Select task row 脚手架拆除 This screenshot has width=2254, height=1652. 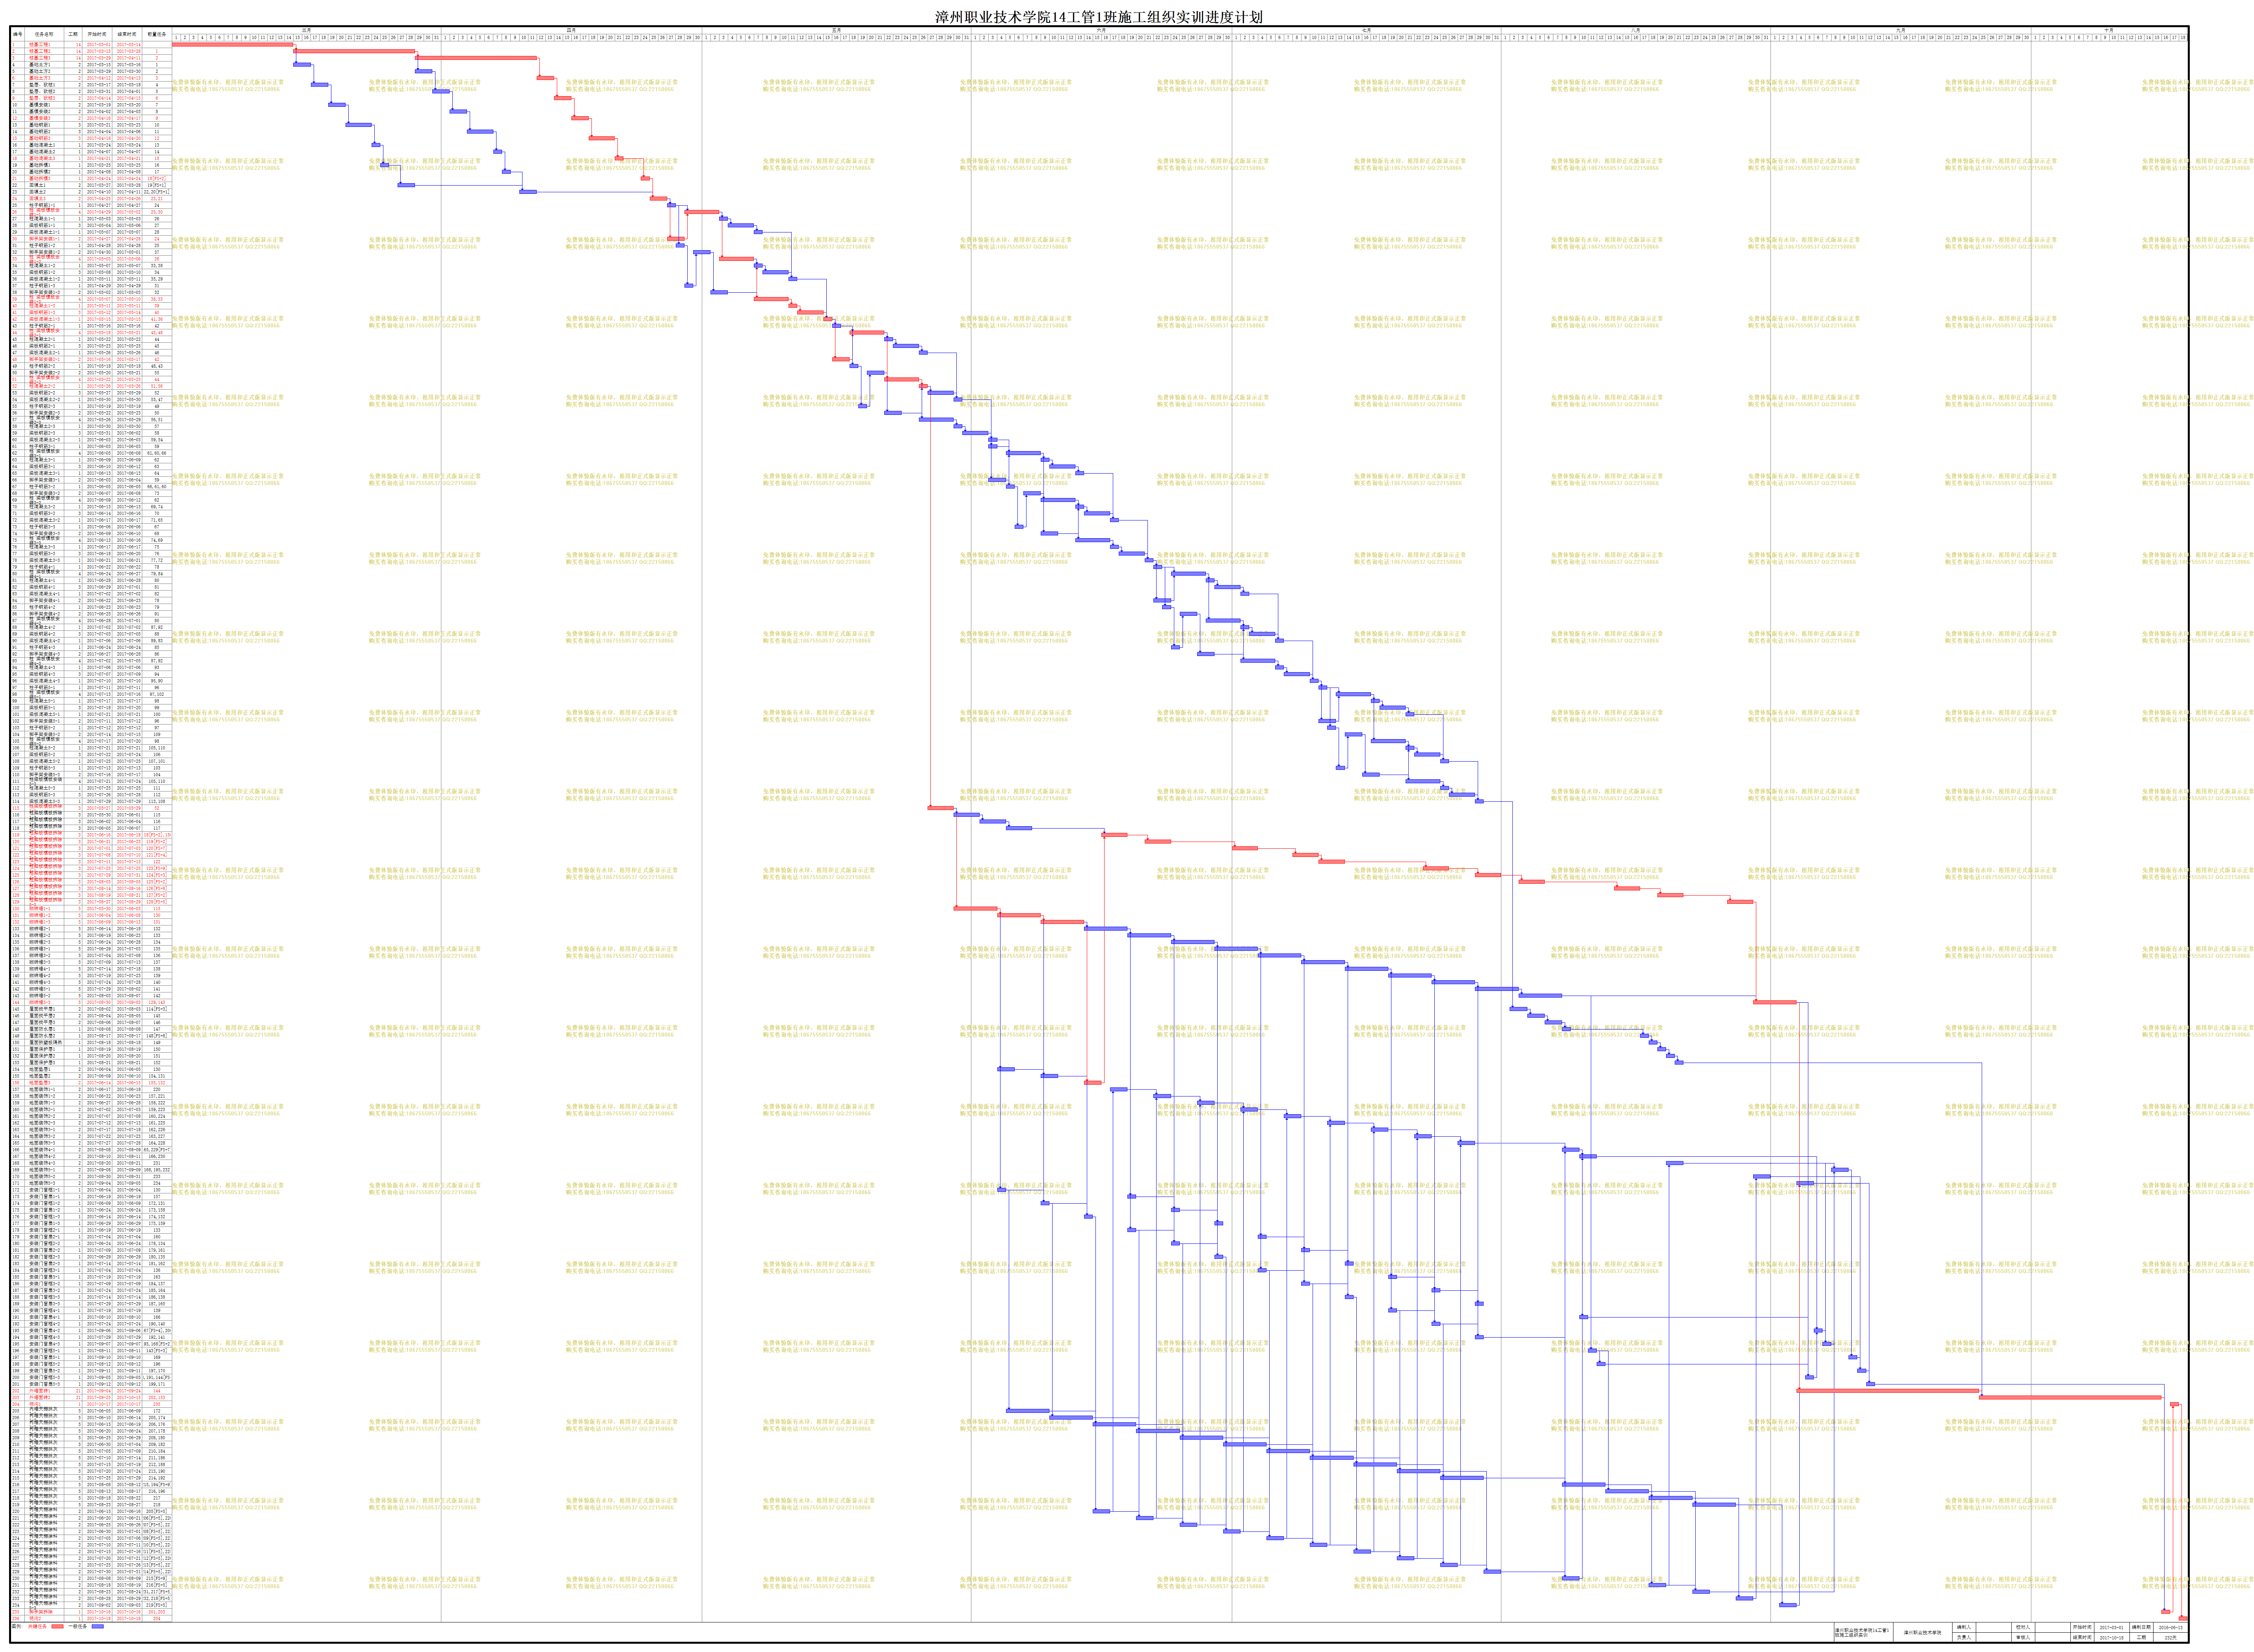tap(91, 1612)
